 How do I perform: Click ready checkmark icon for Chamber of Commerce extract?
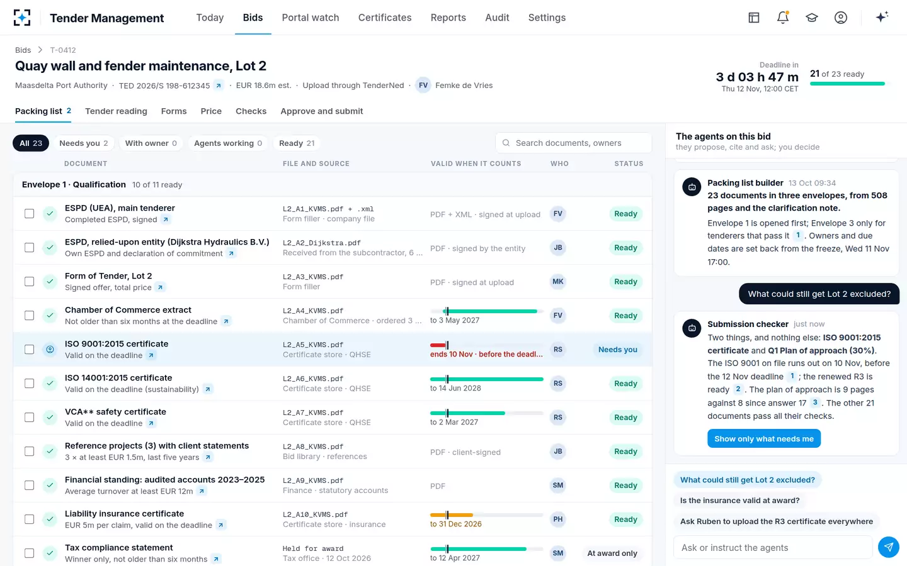click(50, 316)
